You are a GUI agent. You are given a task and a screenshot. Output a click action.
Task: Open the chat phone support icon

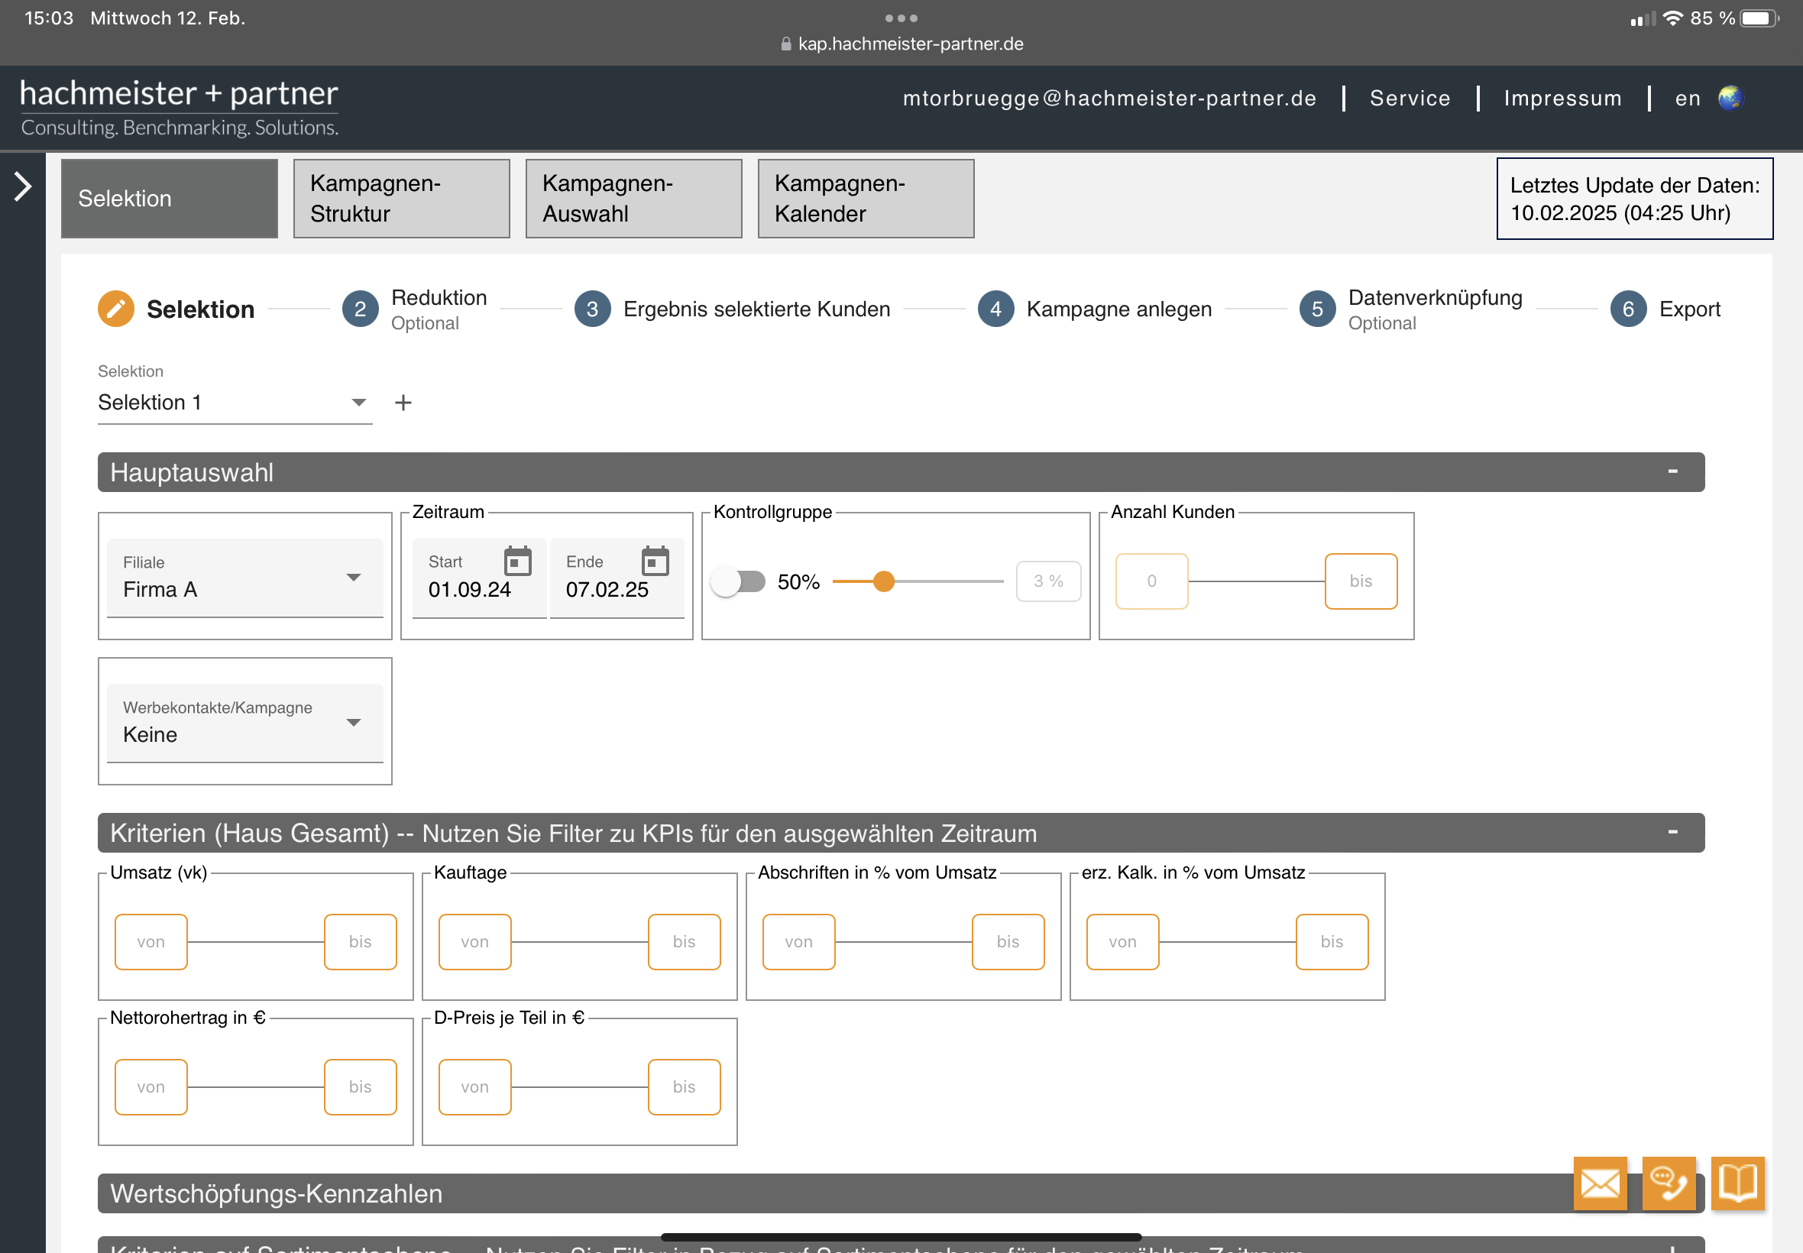coord(1668,1183)
